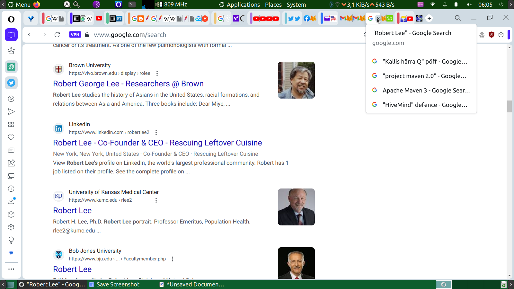
Task: Open the Pinboards icon in sidebar
Action: (11, 163)
